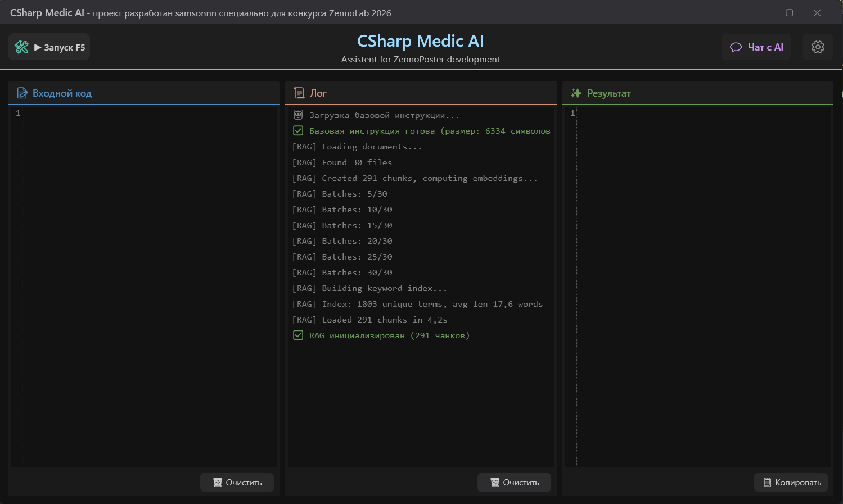The height and width of the screenshot is (504, 843).
Task: Select the "Загрузка базовой инструкции..." log line
Action: click(x=384, y=115)
